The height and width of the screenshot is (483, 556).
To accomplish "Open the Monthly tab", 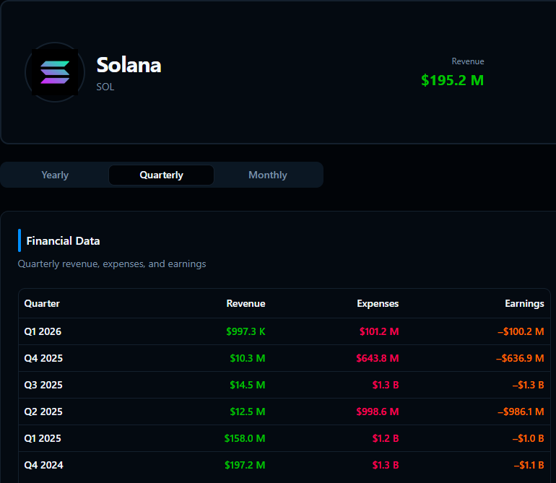I will [268, 175].
